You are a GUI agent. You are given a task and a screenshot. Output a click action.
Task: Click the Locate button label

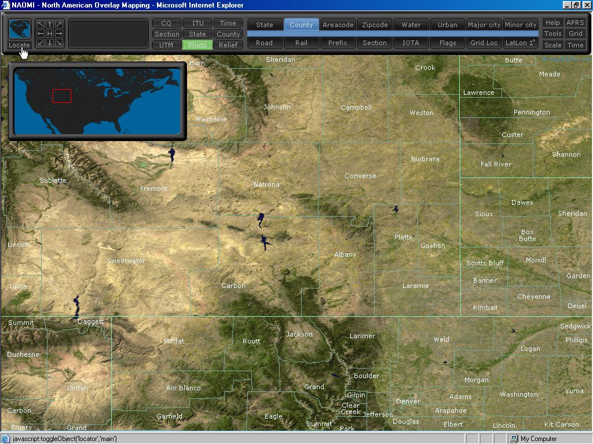[19, 45]
